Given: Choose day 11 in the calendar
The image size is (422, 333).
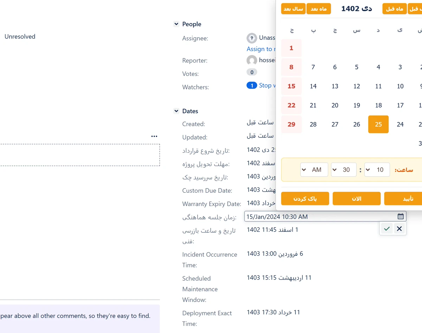Looking at the screenshot, I should point(378,86).
